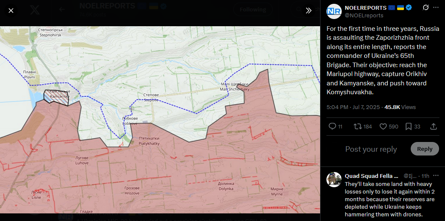Image resolution: width=445 pixels, height=221 pixels.
Task: Click the dimmed back arrow in the background
Action: [62, 10]
